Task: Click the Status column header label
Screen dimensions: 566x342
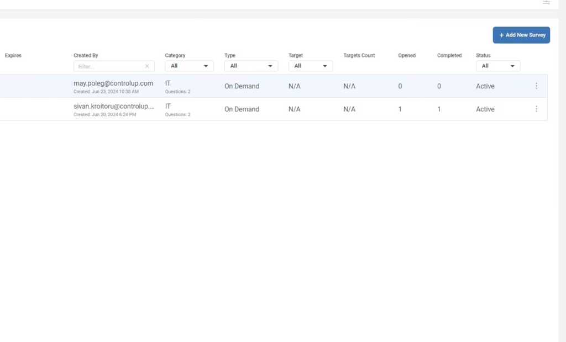Action: tap(483, 56)
